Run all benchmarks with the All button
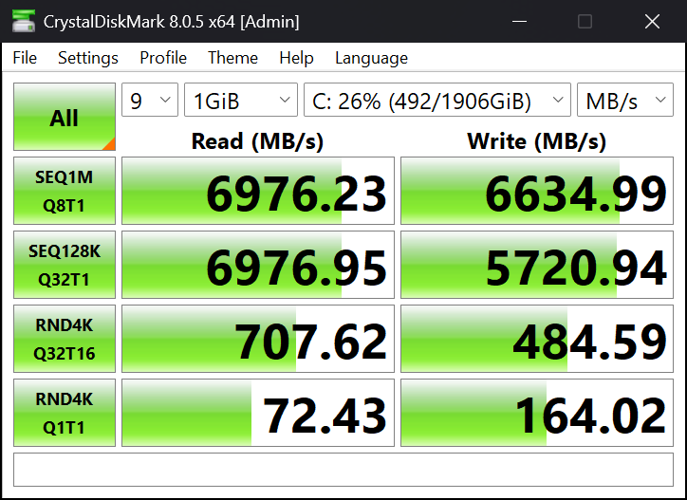The width and height of the screenshot is (687, 500). pyautogui.click(x=65, y=117)
